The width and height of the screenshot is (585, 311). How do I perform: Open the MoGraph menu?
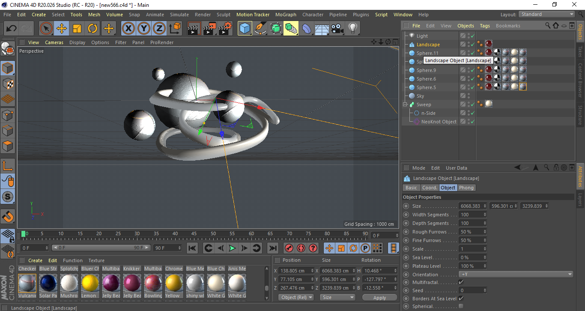point(286,15)
